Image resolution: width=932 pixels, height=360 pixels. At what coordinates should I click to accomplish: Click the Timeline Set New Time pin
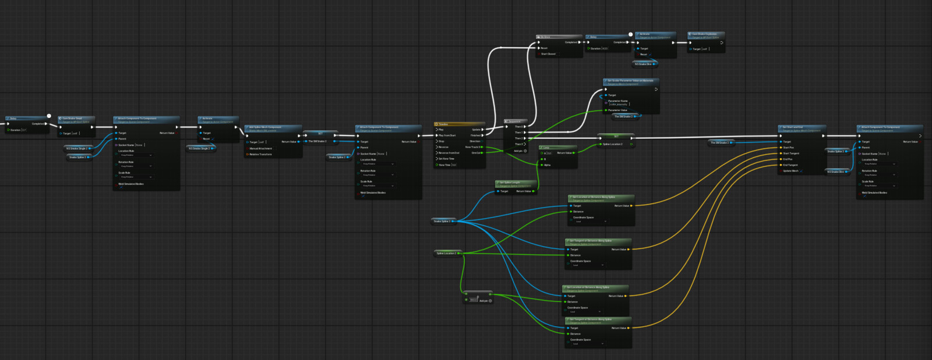click(x=437, y=159)
